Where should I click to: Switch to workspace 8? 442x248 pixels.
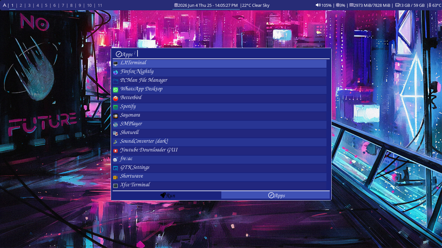(71, 5)
